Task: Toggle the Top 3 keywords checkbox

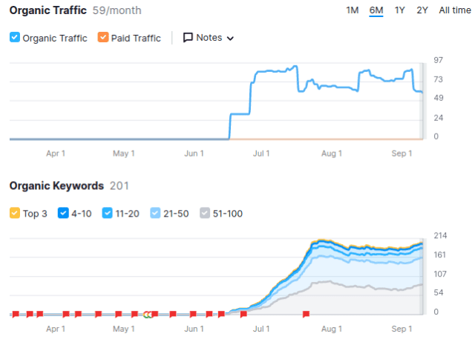Action: coord(15,214)
